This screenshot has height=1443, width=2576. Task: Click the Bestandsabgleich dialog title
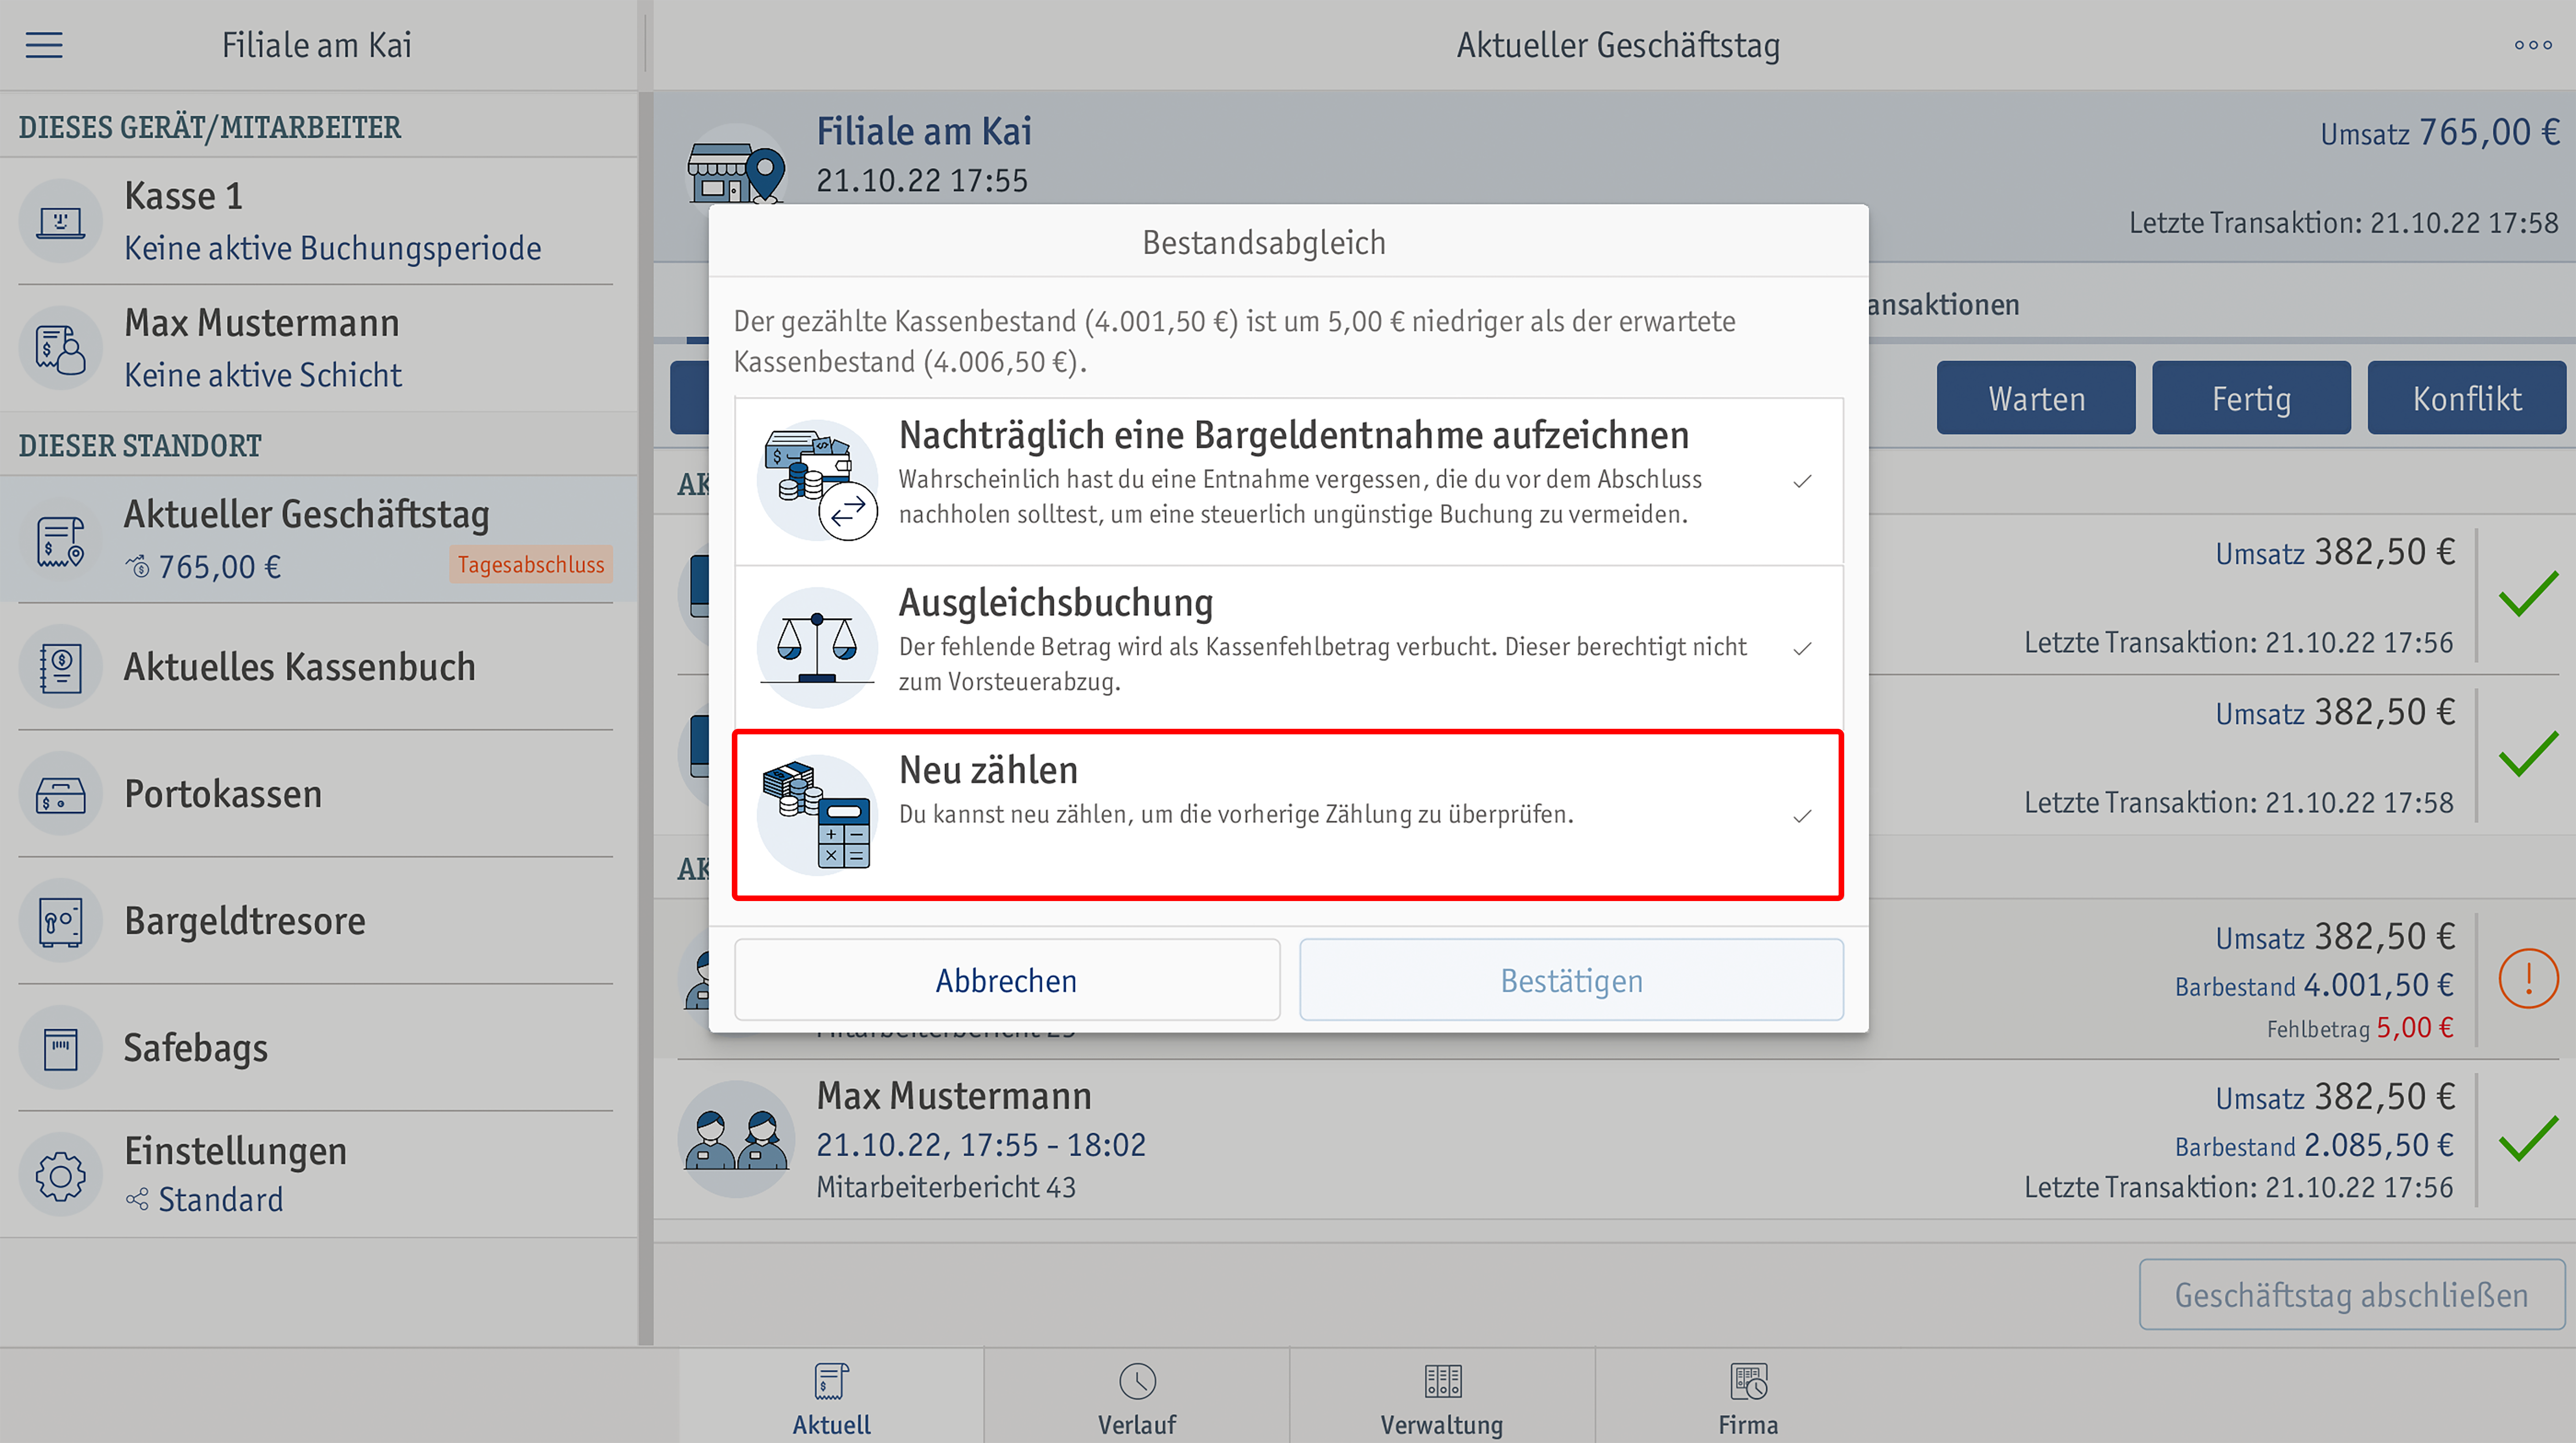1264,243
